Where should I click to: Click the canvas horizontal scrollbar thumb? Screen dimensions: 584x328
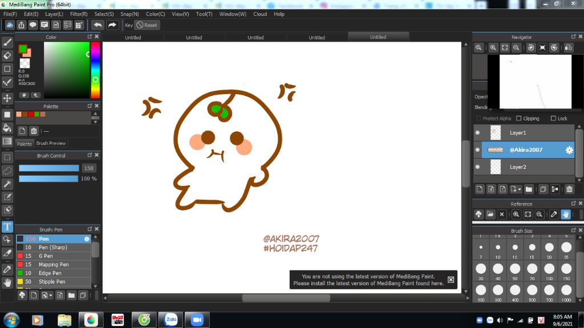point(286,298)
